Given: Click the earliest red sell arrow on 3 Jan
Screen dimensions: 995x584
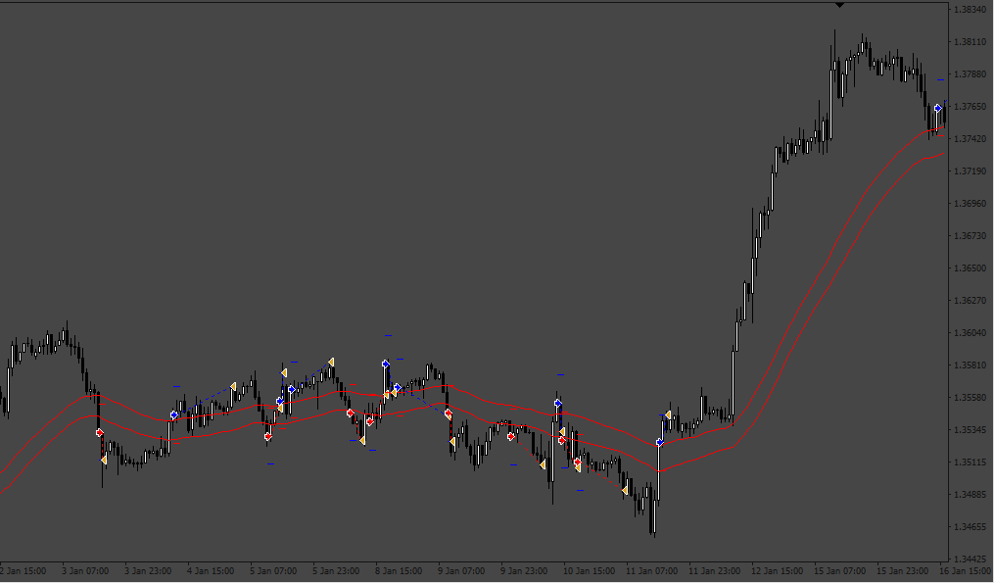Looking at the screenshot, I should (100, 433).
